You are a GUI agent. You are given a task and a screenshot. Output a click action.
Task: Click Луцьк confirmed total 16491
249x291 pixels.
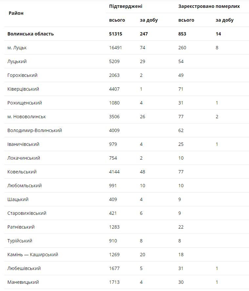[115, 48]
